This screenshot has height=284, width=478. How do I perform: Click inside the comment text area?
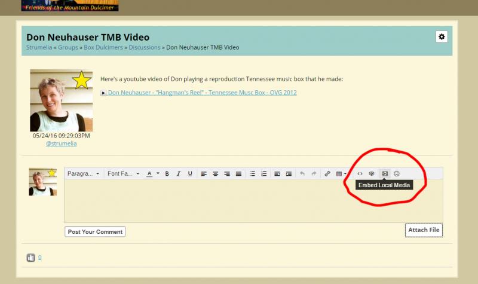pos(253,200)
